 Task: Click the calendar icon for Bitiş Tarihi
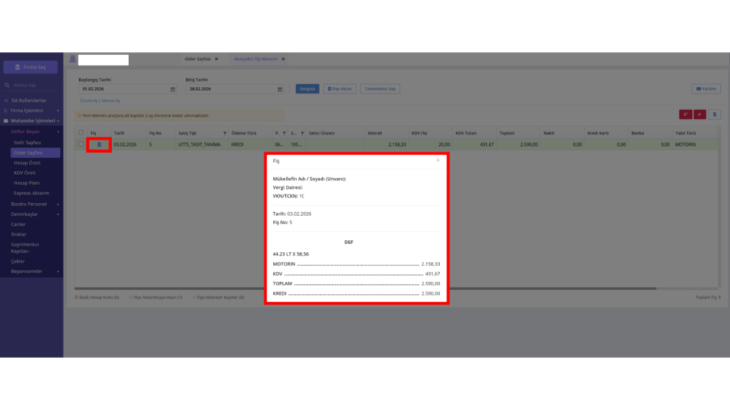279,89
